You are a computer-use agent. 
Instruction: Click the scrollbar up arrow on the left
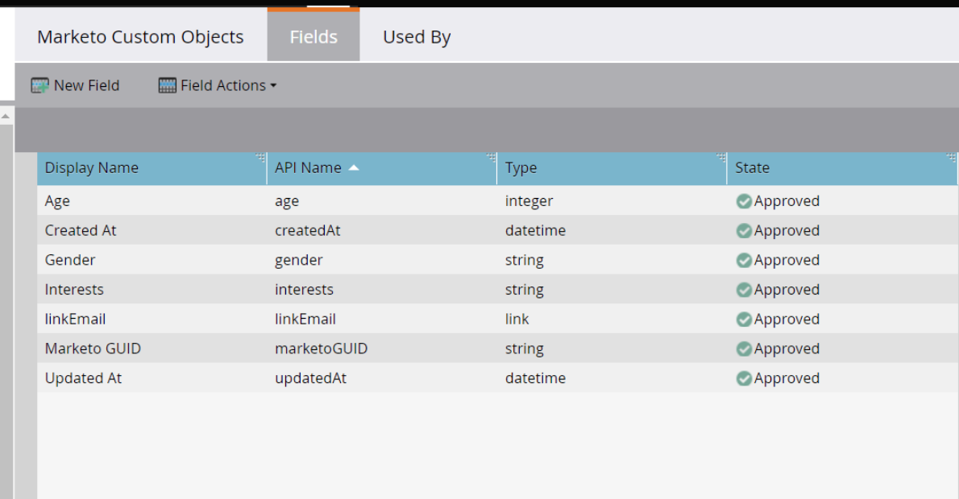6,118
